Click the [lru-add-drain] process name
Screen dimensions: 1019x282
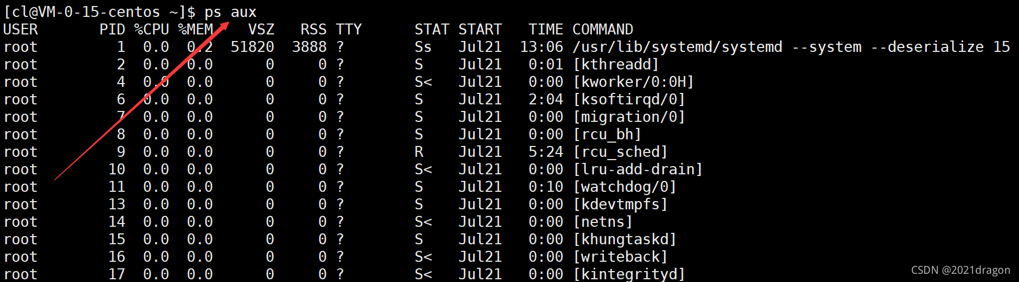(638, 169)
